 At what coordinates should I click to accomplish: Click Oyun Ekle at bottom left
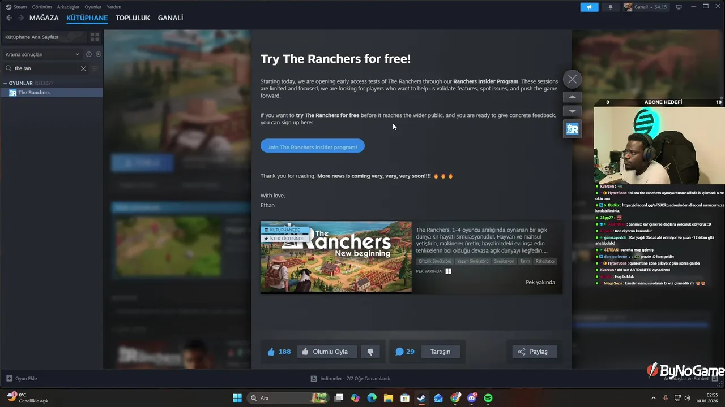(x=22, y=379)
